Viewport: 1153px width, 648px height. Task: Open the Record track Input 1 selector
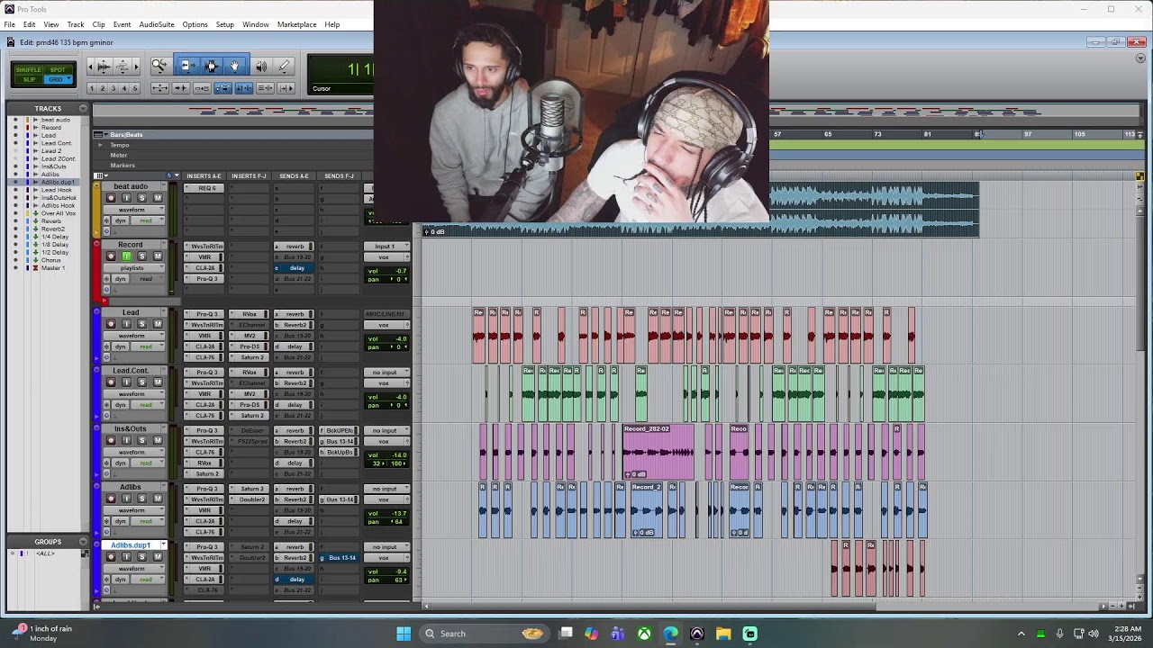(386, 247)
